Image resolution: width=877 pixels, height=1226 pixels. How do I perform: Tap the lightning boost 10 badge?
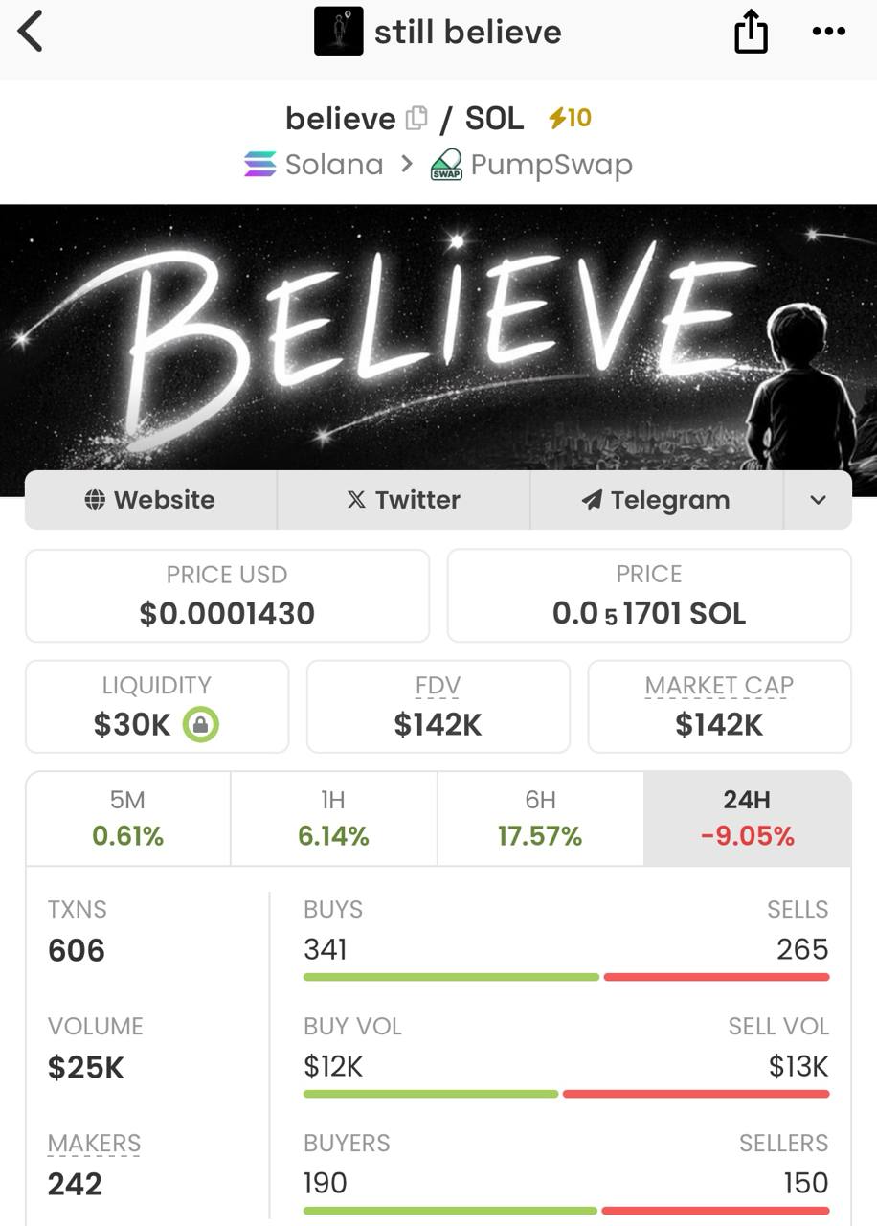(x=570, y=118)
